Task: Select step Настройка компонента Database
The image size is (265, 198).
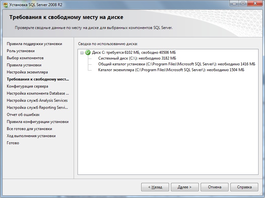Action: [38, 93]
